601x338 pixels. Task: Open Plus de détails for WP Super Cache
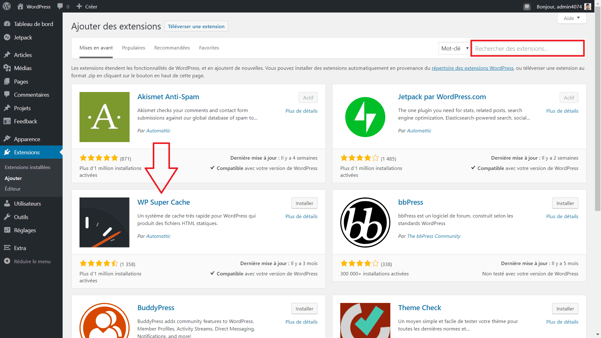coord(301,216)
